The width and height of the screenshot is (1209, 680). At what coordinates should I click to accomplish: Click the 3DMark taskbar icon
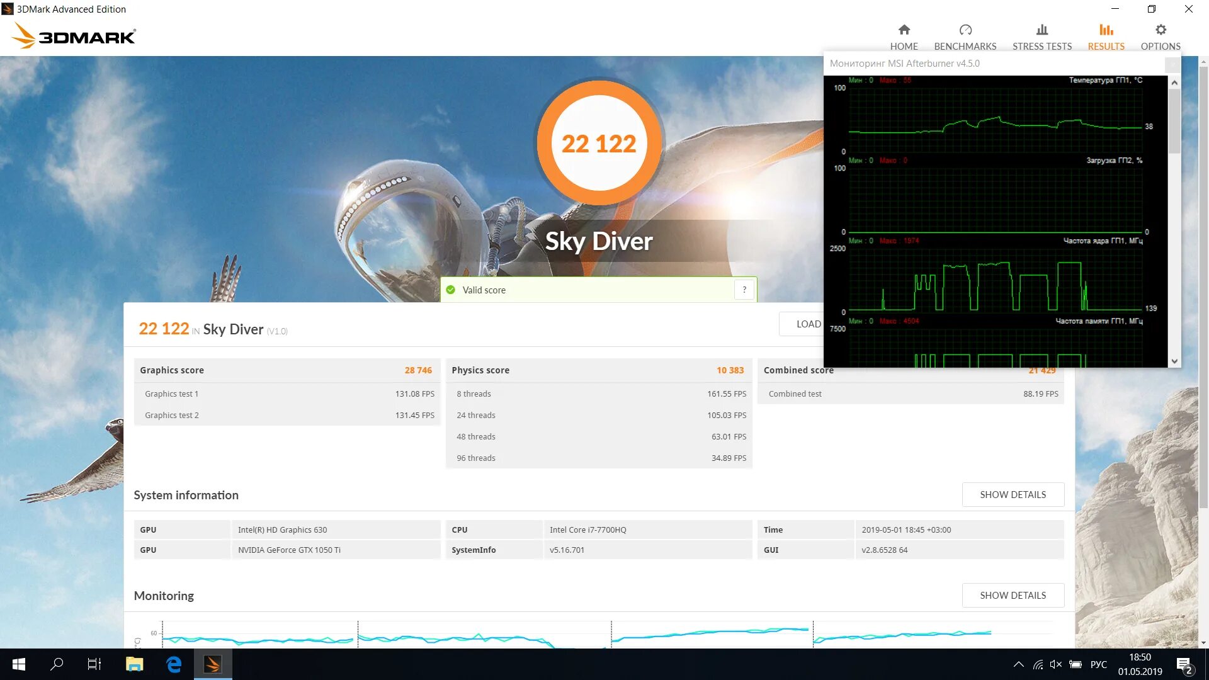(x=213, y=664)
